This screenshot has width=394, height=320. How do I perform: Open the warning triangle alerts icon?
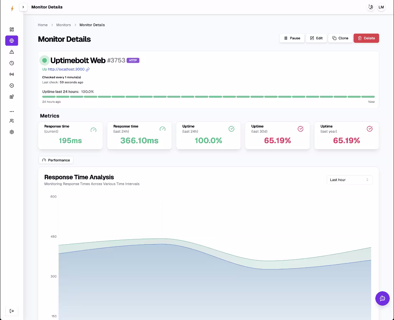12,52
